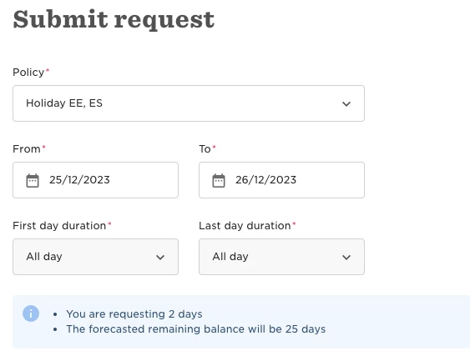Image resolution: width=470 pixels, height=361 pixels.
Task: Click the From field label
Action: pos(27,149)
